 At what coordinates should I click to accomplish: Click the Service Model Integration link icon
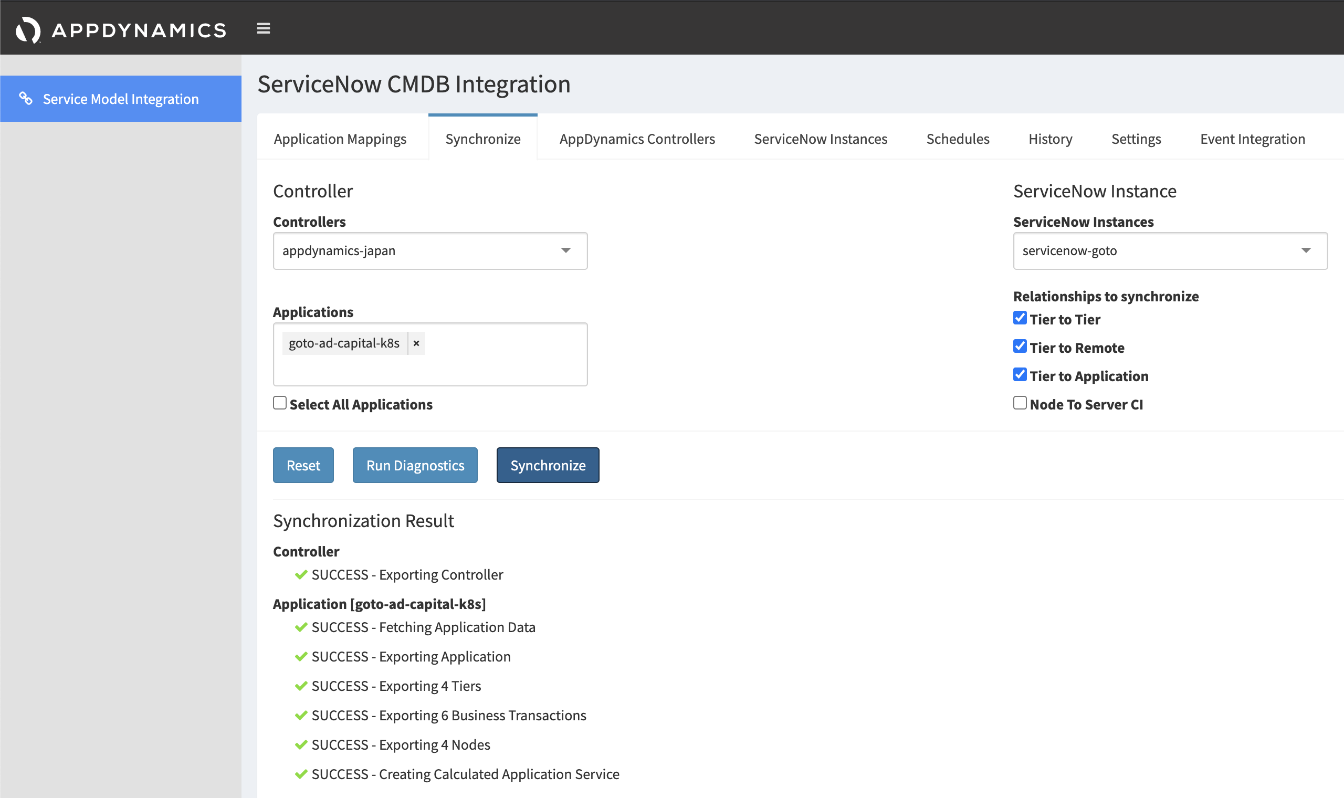point(26,98)
